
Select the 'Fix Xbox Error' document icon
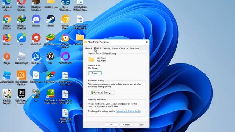pos(80,19)
